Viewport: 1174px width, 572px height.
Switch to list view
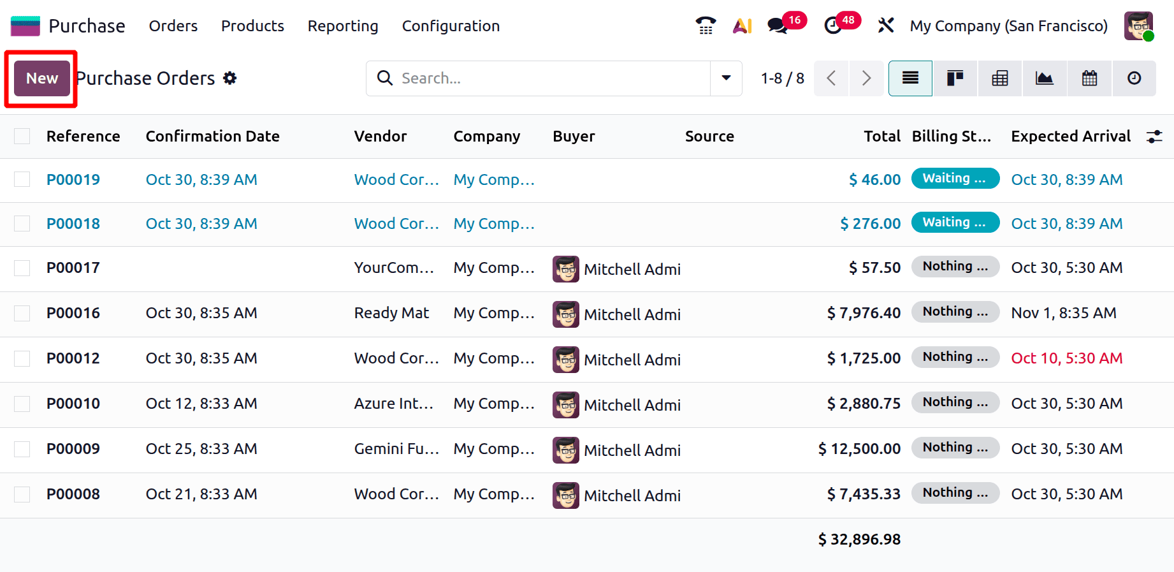tap(910, 78)
